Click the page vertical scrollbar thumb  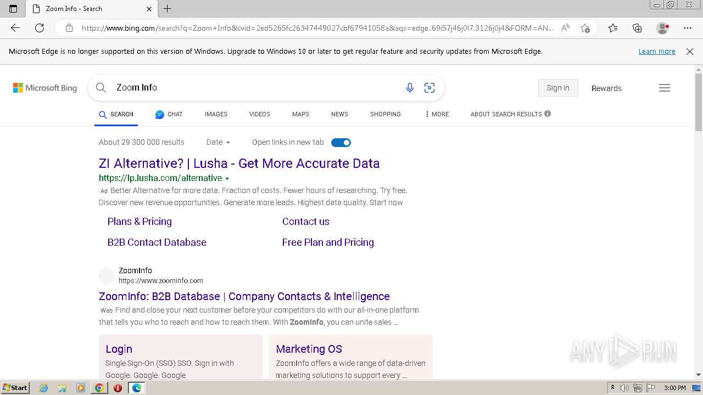click(699, 102)
